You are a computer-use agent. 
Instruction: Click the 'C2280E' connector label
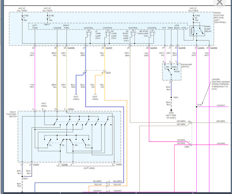pyautogui.click(x=201, y=48)
